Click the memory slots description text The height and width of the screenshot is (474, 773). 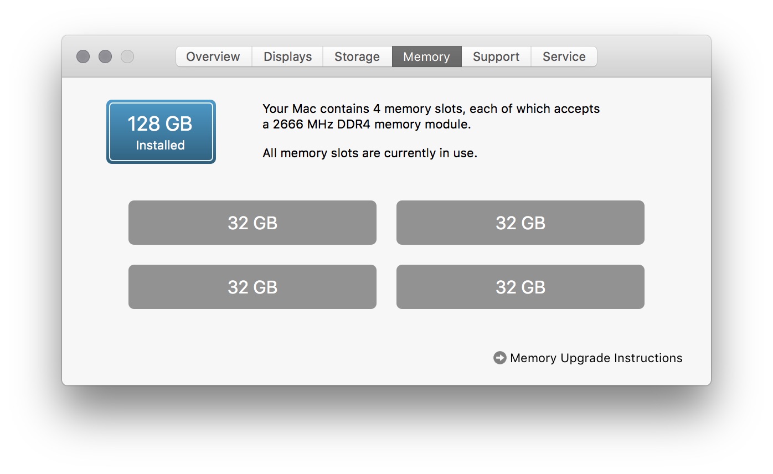pos(431,109)
